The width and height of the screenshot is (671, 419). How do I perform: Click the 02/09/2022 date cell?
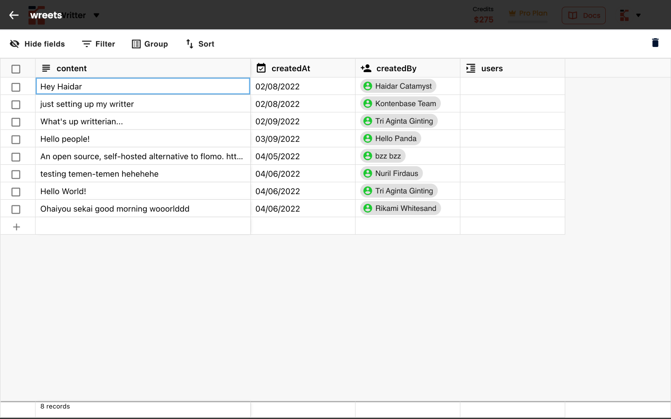(303, 121)
